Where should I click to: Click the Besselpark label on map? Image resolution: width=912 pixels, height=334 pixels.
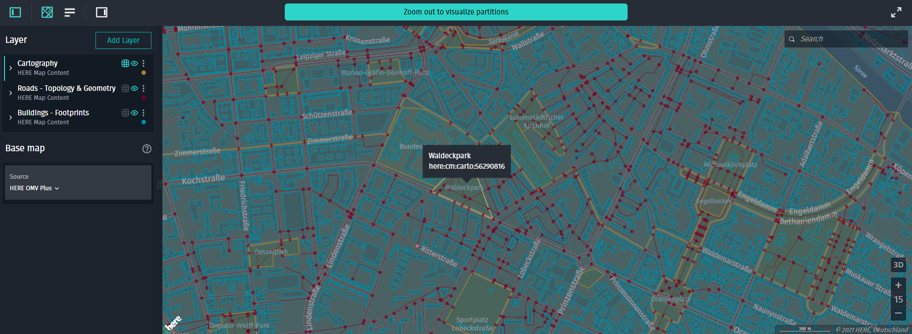pos(271,252)
